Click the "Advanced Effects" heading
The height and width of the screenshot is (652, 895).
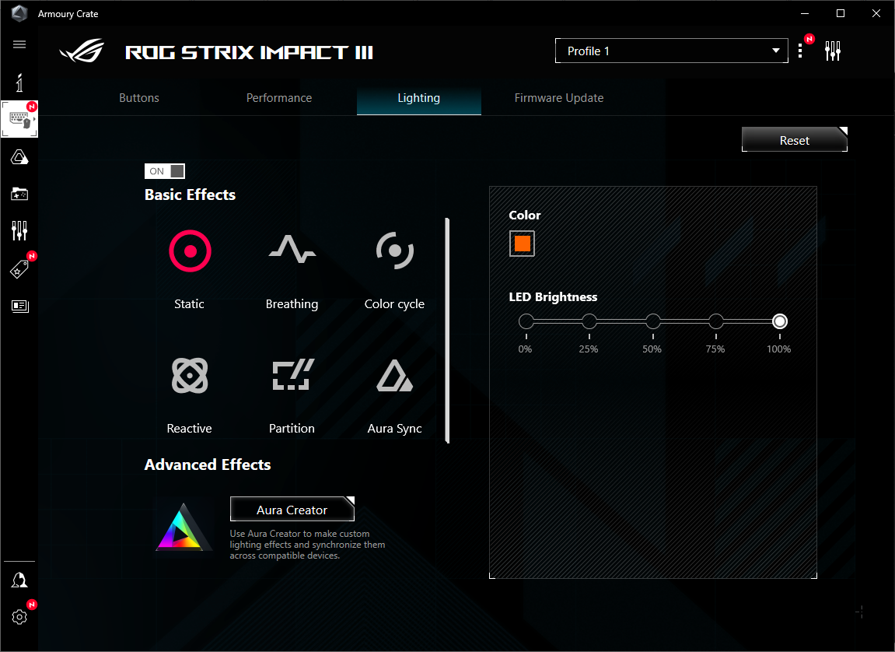coord(208,464)
